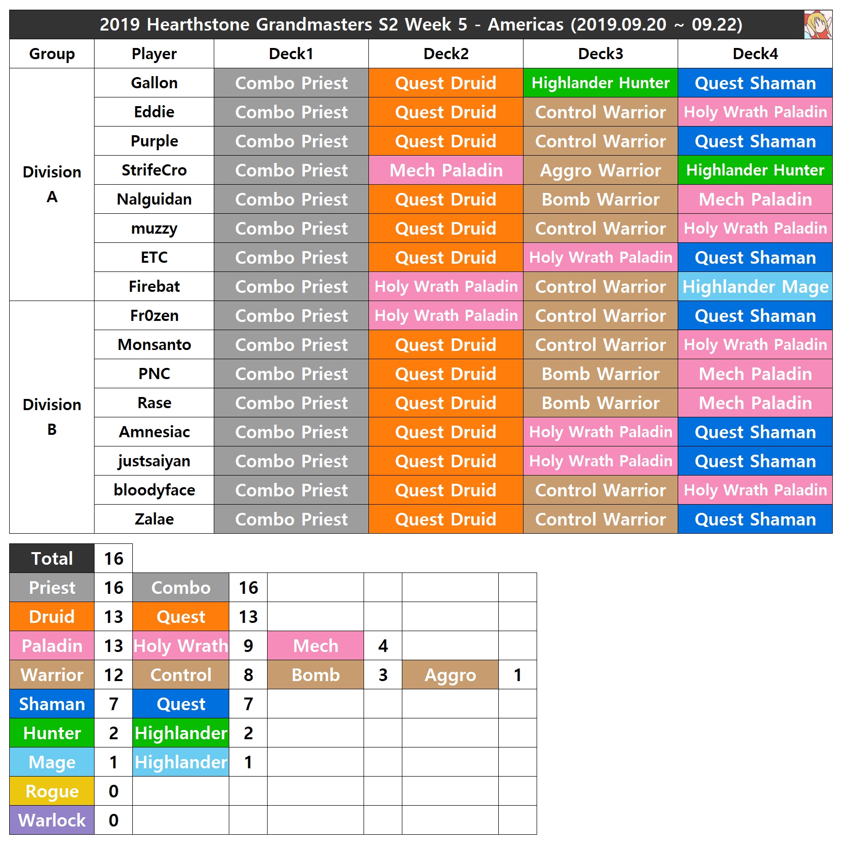Select the justsaiyan player name cell

pos(154,461)
